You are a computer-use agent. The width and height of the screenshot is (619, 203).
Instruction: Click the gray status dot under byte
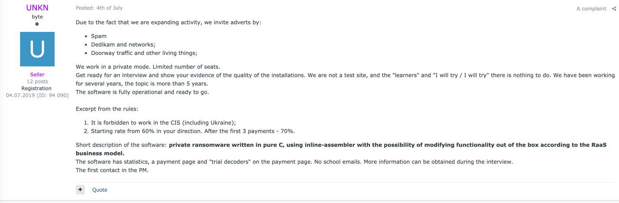pyautogui.click(x=37, y=24)
